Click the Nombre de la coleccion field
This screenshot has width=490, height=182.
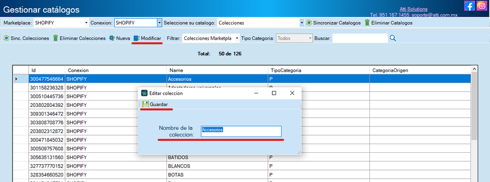click(x=241, y=131)
